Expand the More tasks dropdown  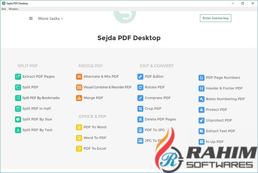(51, 19)
